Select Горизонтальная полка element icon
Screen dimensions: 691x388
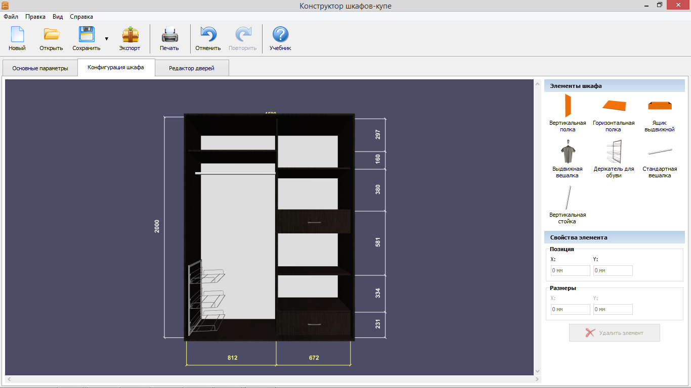click(x=614, y=105)
